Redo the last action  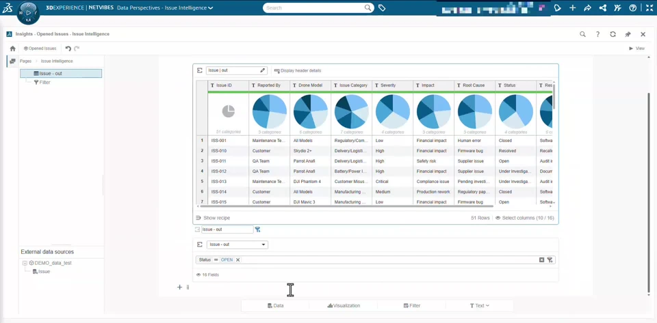point(77,48)
